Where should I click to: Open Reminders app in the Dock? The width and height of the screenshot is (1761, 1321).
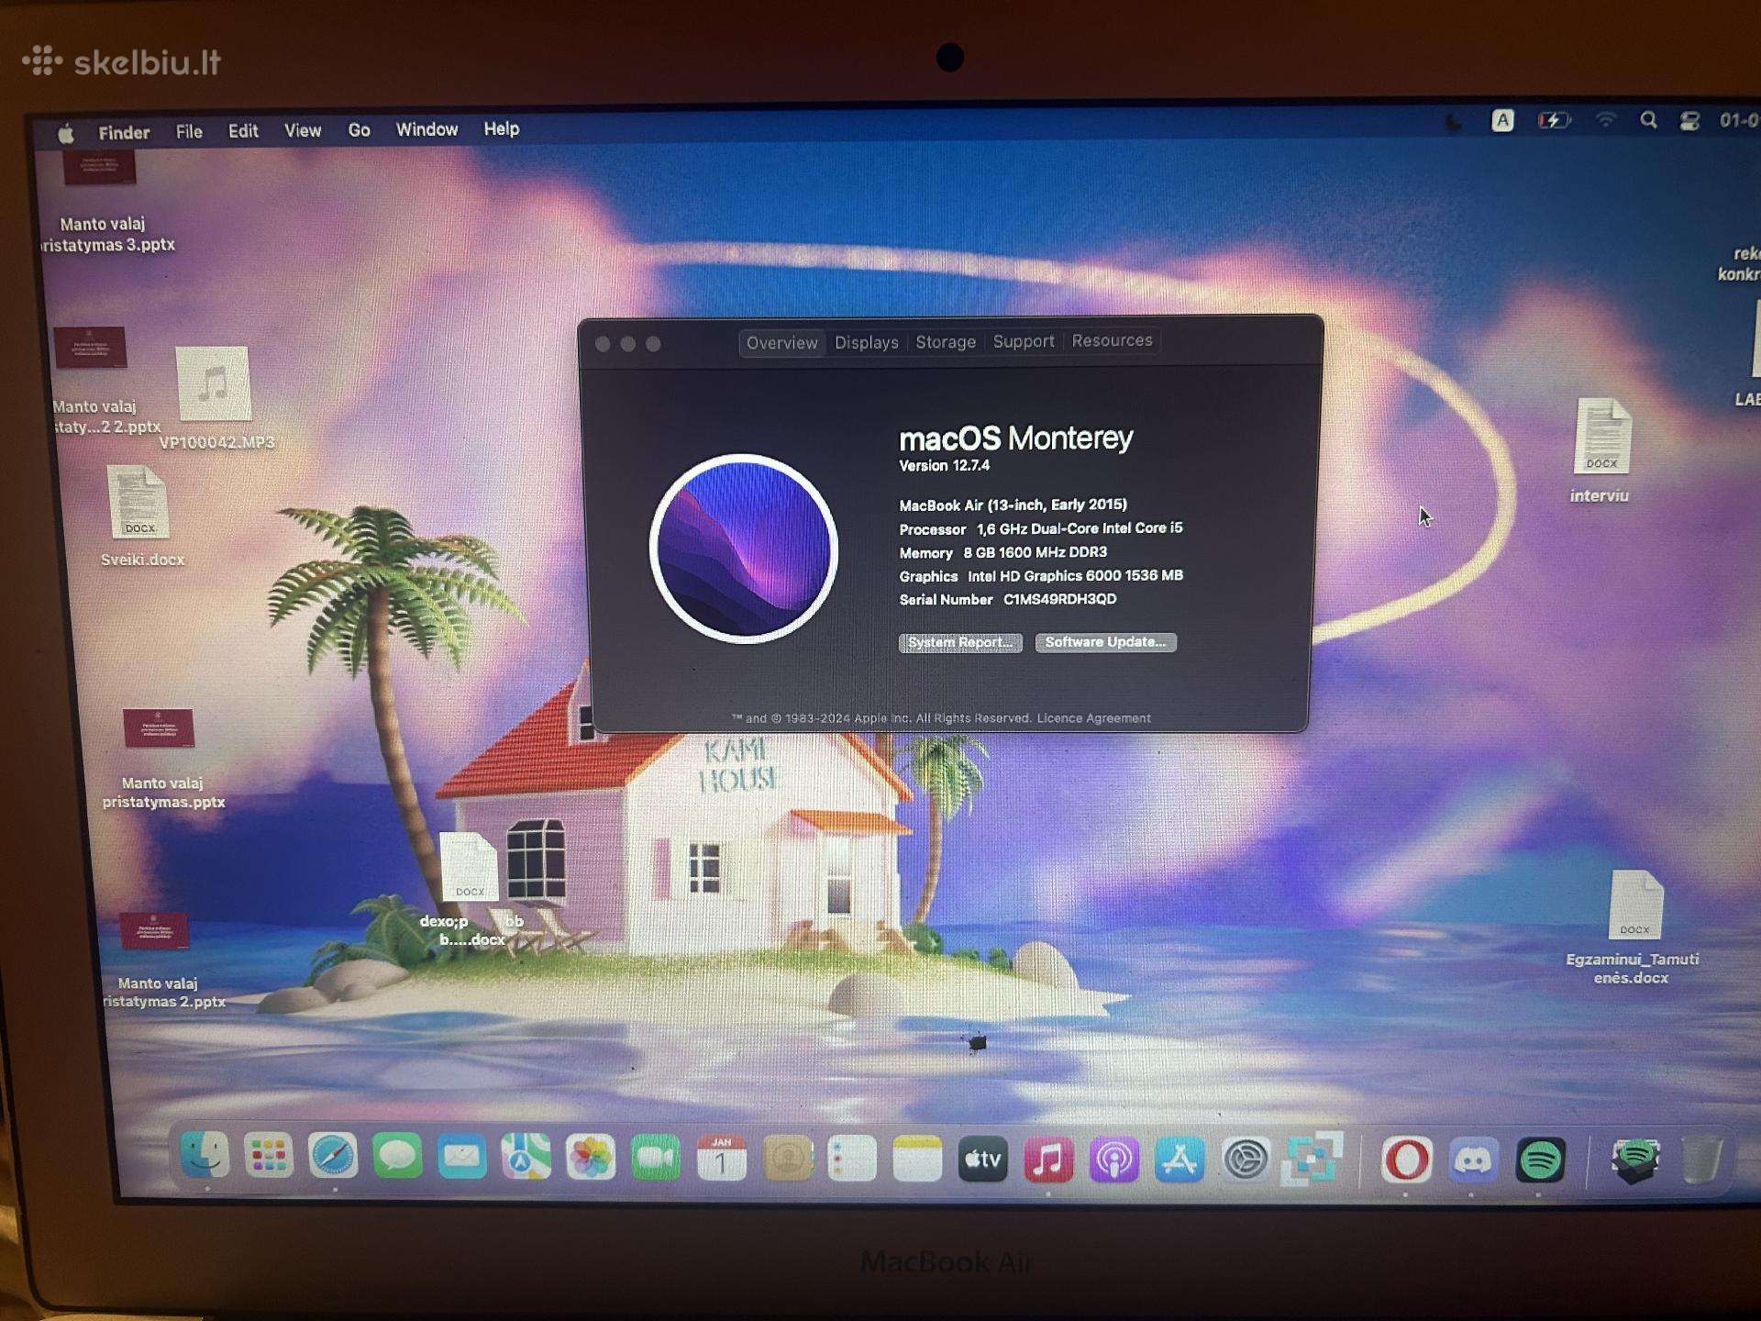point(852,1160)
